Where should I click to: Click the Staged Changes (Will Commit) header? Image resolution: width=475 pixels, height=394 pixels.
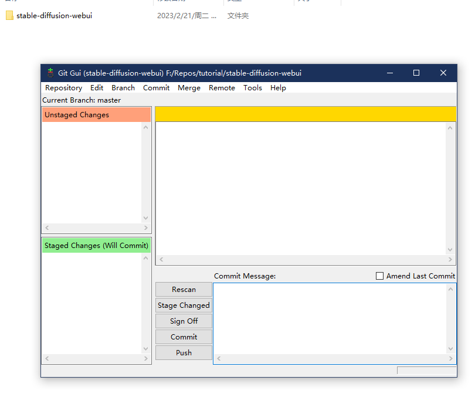click(96, 246)
